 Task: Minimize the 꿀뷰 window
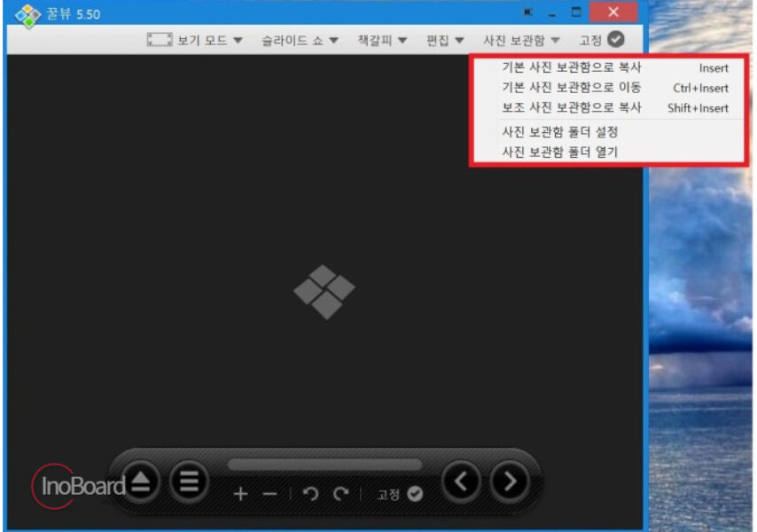pyautogui.click(x=552, y=13)
